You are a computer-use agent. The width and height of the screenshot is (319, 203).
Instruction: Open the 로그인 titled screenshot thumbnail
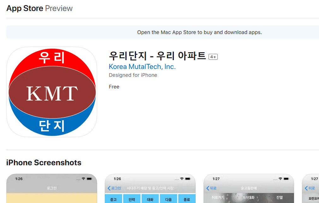[52, 189]
